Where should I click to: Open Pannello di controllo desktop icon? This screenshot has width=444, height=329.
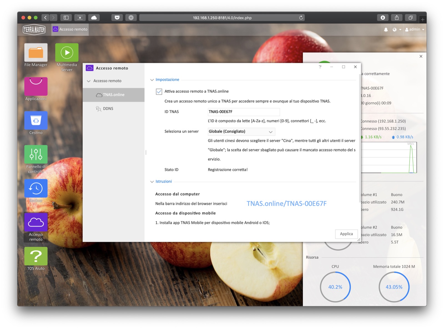[x=36, y=159]
